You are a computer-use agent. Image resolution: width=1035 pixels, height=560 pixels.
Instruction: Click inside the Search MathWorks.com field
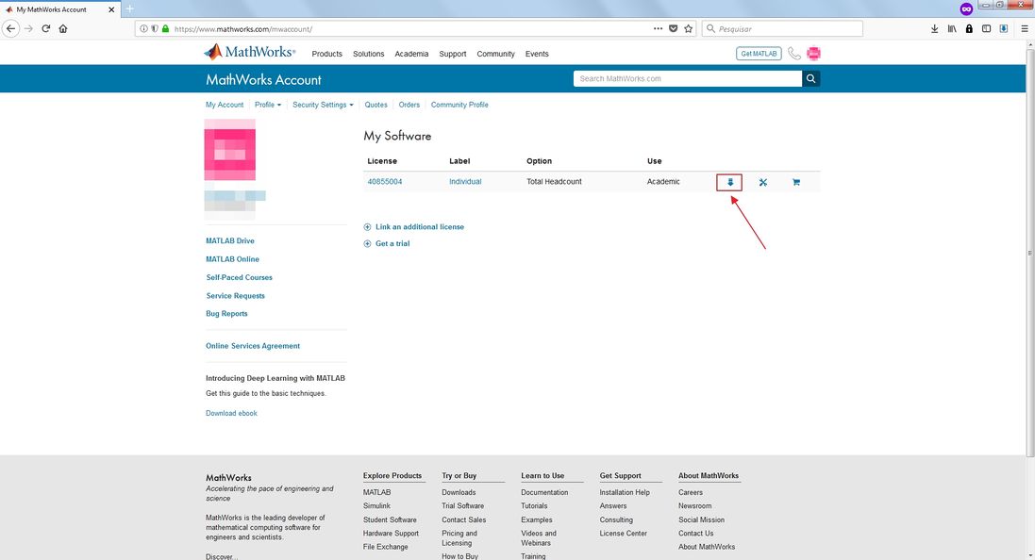coord(688,78)
